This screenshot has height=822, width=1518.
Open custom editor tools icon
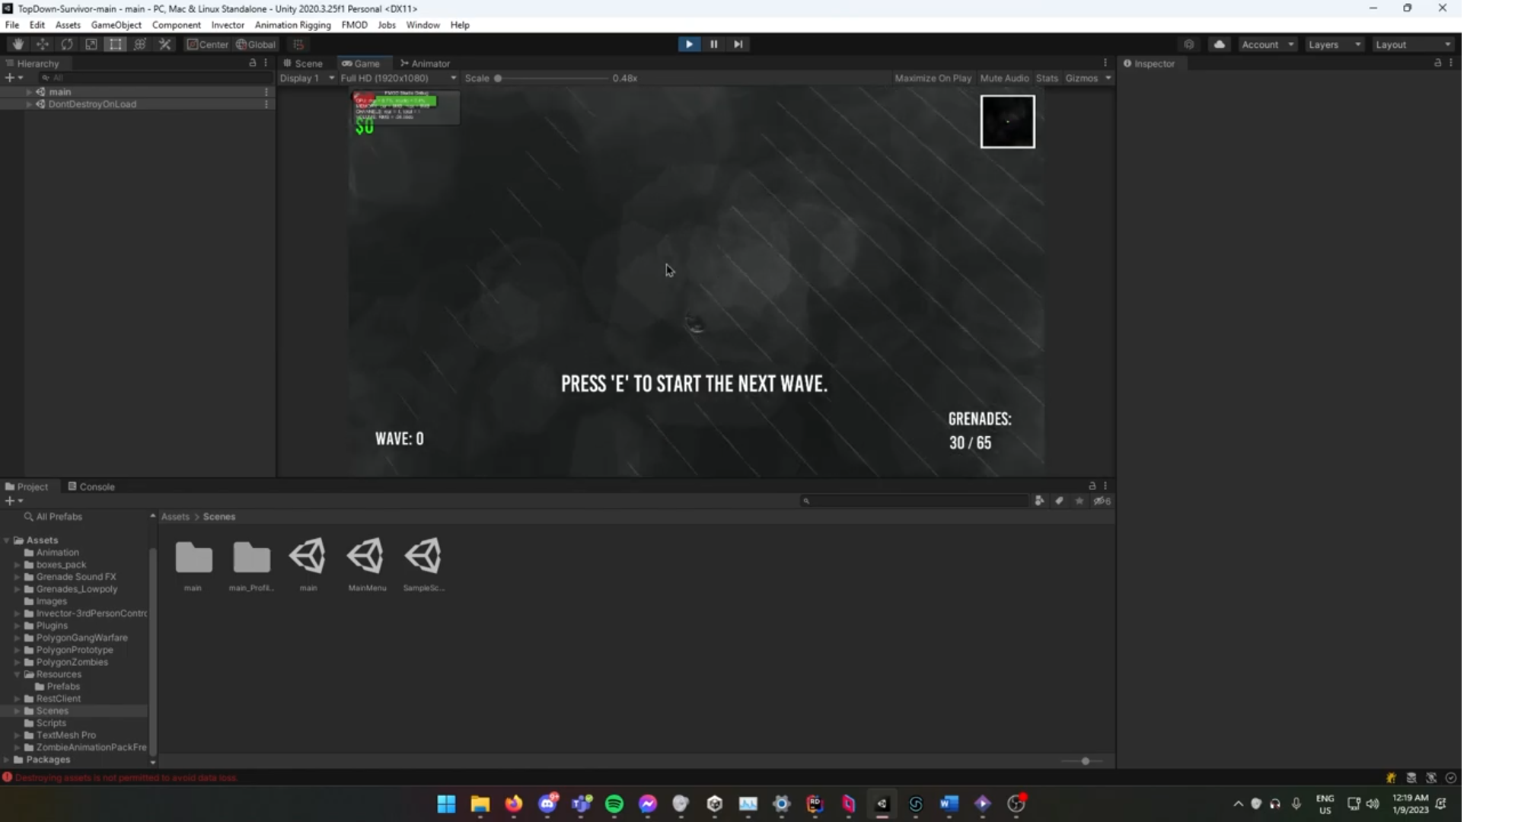pos(164,44)
